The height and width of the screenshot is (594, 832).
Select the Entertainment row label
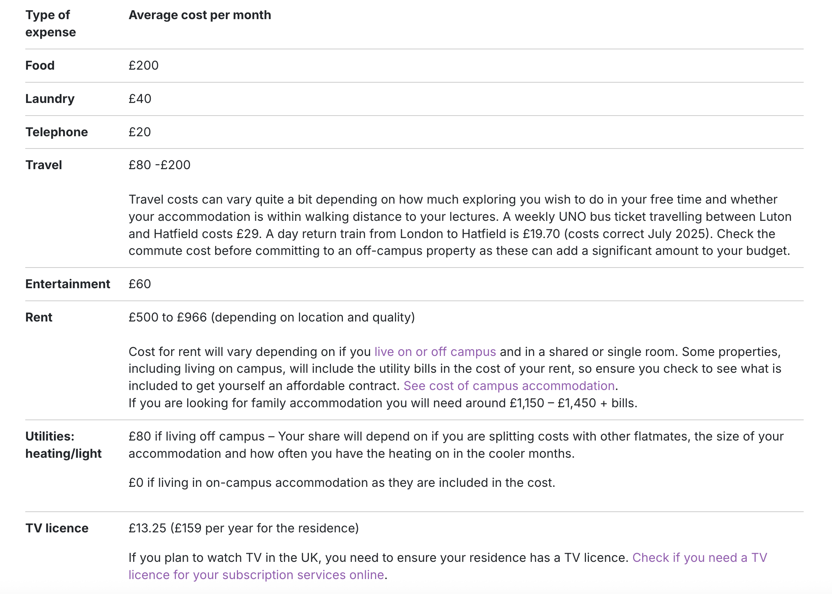[x=68, y=284]
